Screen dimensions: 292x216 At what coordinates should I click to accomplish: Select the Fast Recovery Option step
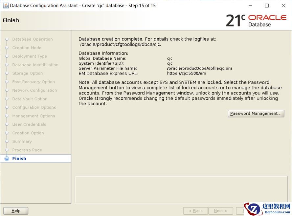point(34,82)
